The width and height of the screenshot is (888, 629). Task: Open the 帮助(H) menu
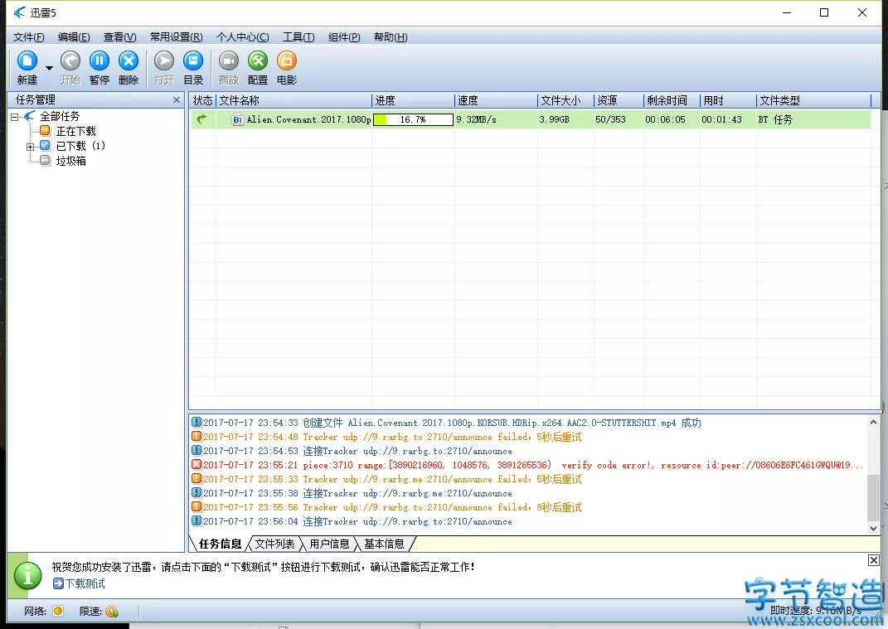pyautogui.click(x=391, y=37)
